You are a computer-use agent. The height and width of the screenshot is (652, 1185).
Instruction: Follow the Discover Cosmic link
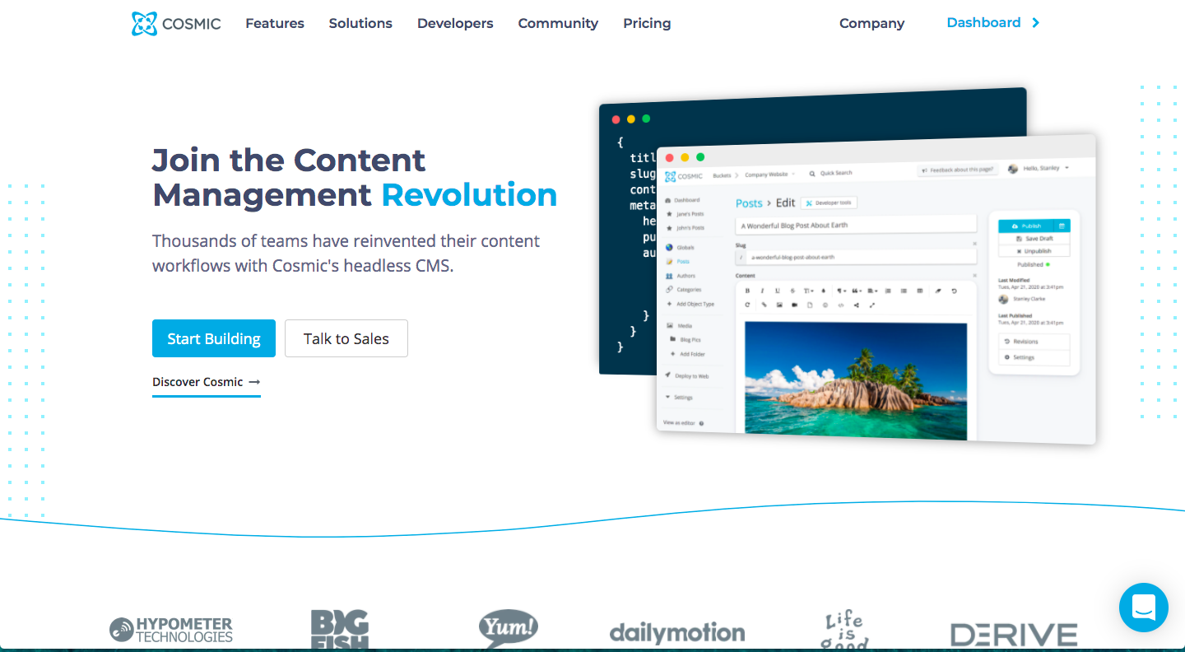pos(207,382)
